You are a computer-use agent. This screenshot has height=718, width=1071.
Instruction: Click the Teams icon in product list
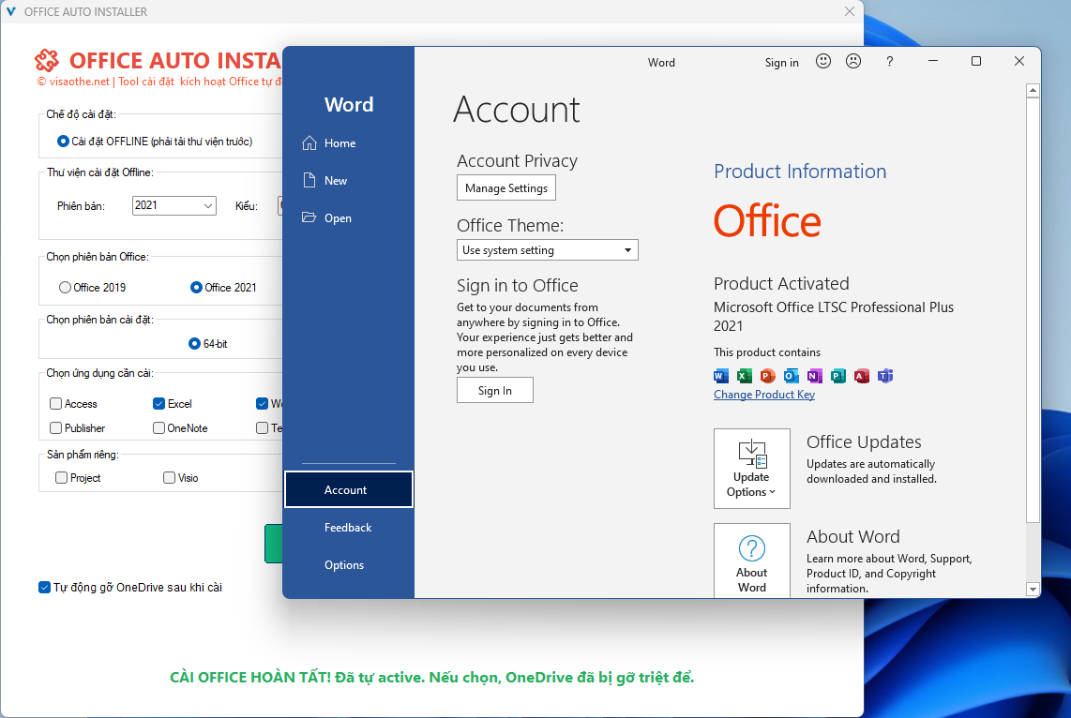[x=885, y=375]
